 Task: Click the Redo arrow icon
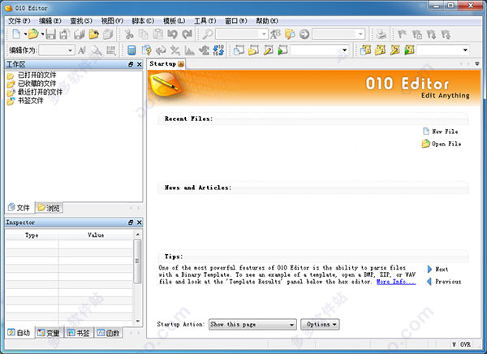187,34
